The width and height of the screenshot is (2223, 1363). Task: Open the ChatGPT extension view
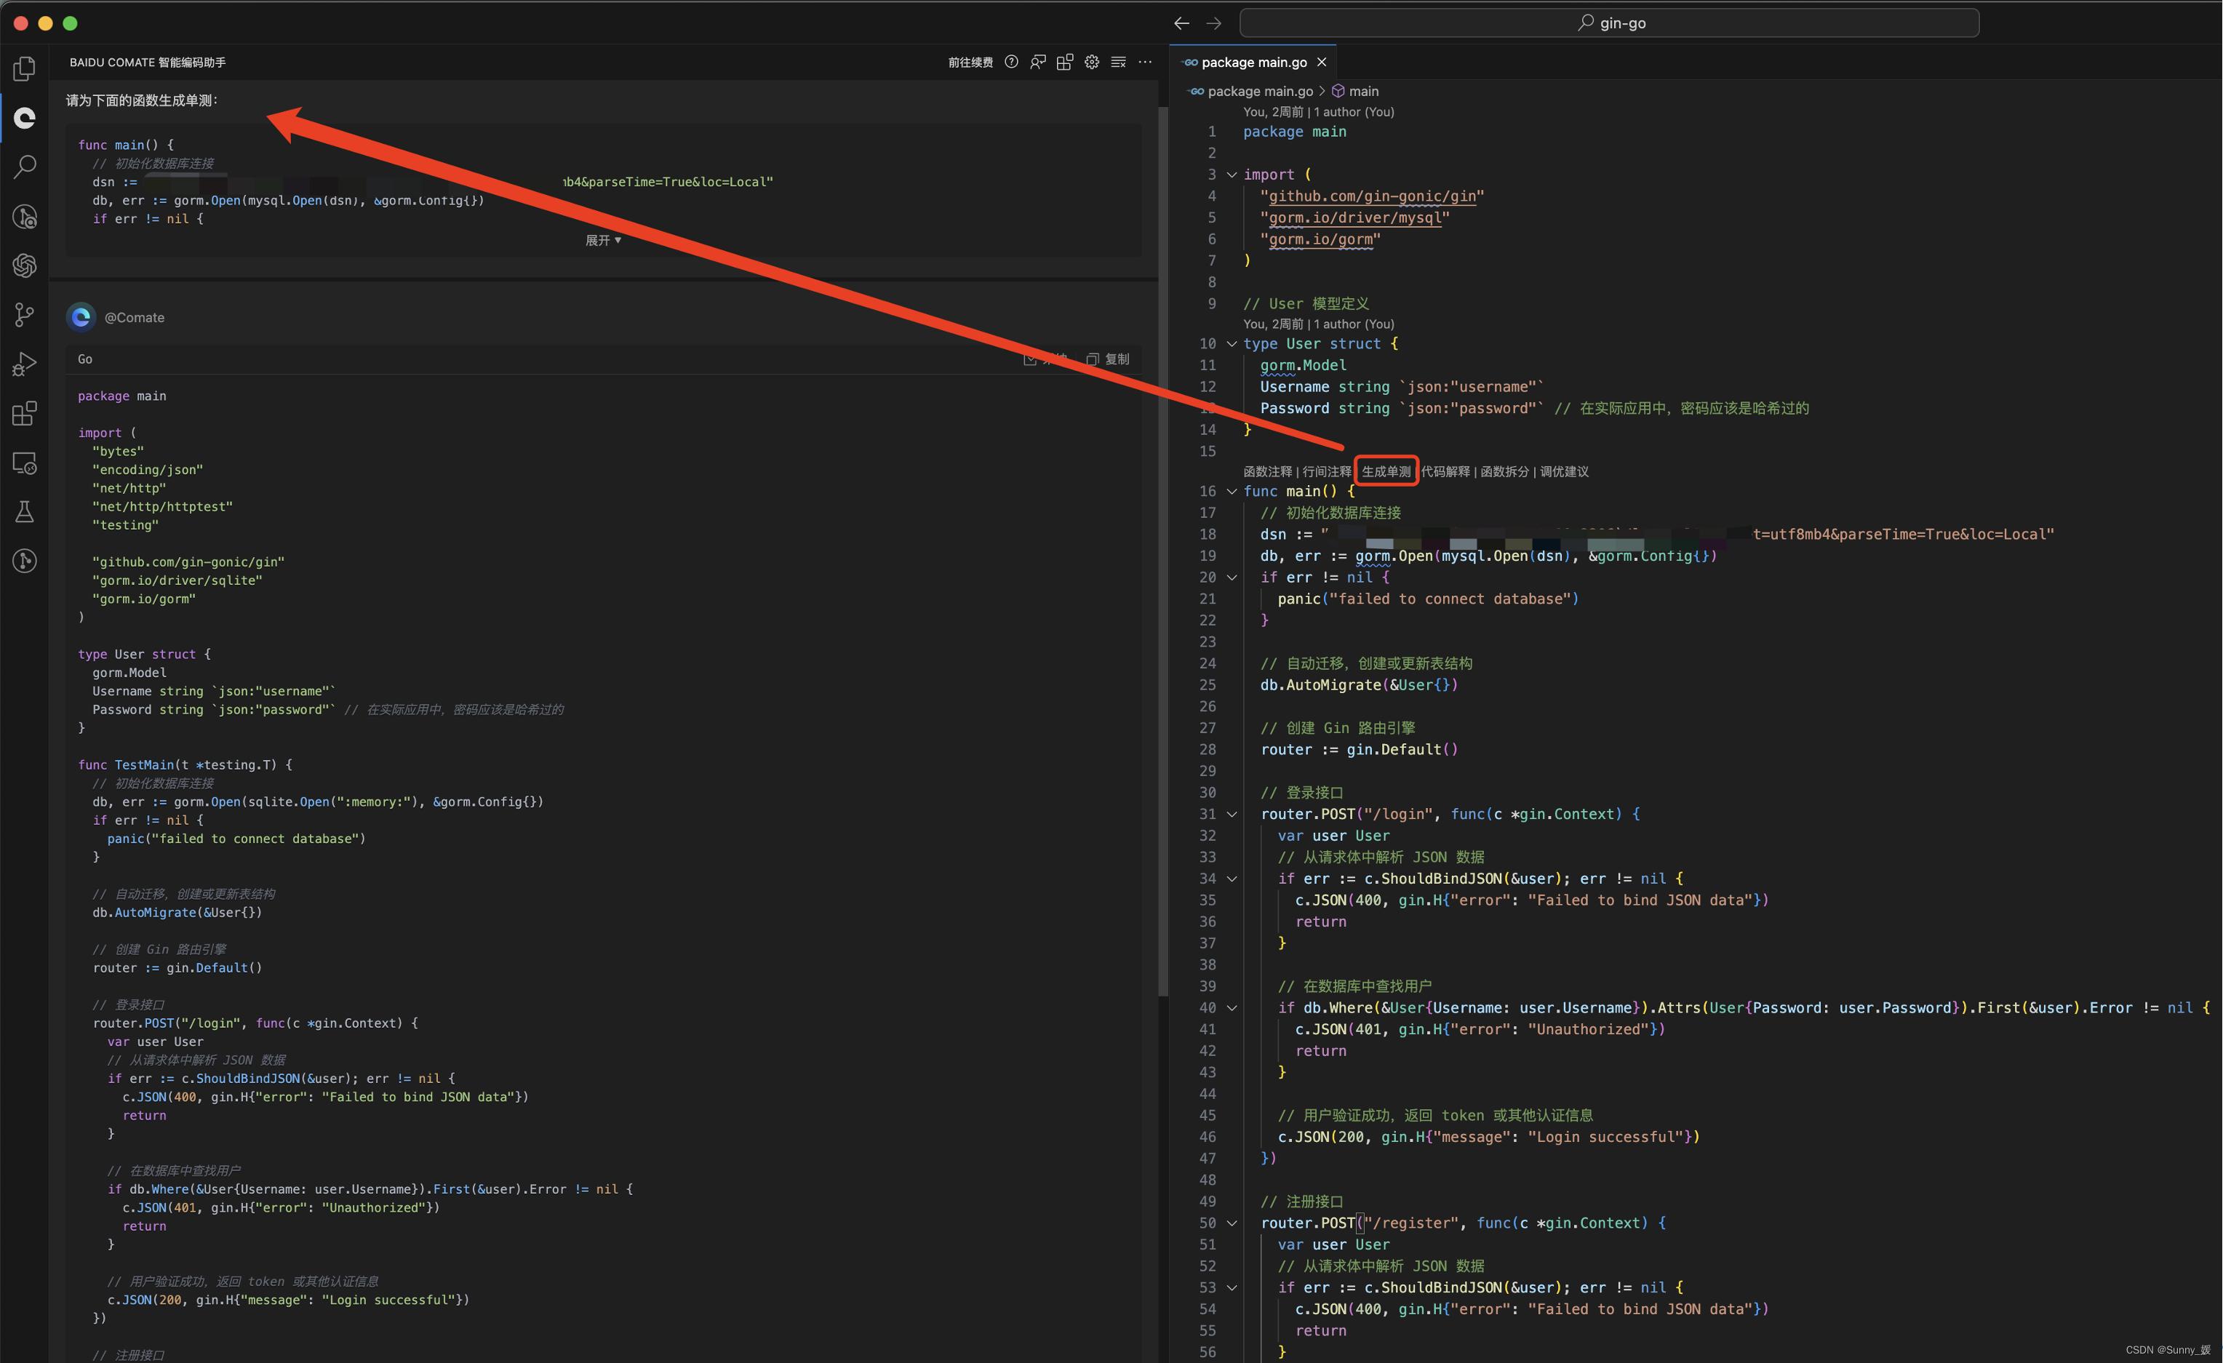click(24, 265)
